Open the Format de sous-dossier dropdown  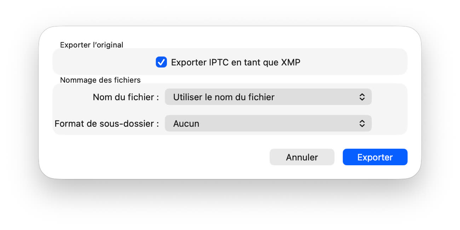[268, 123]
